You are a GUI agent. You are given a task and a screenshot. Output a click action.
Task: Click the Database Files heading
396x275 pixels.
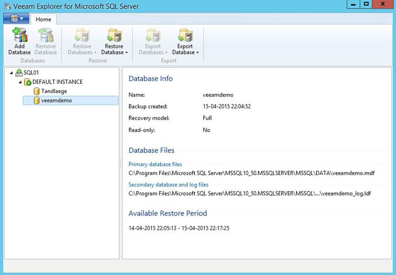151,151
